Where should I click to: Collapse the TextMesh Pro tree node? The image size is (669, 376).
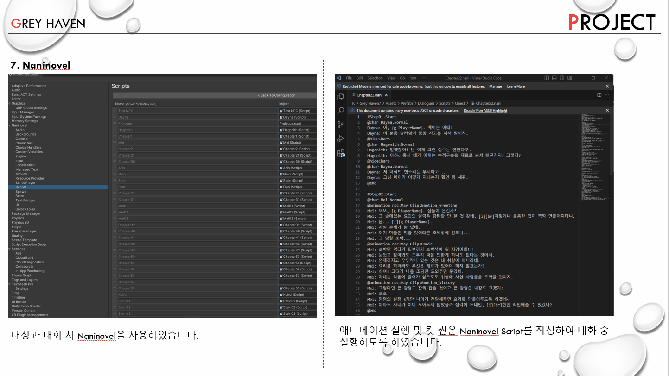(x=10, y=284)
